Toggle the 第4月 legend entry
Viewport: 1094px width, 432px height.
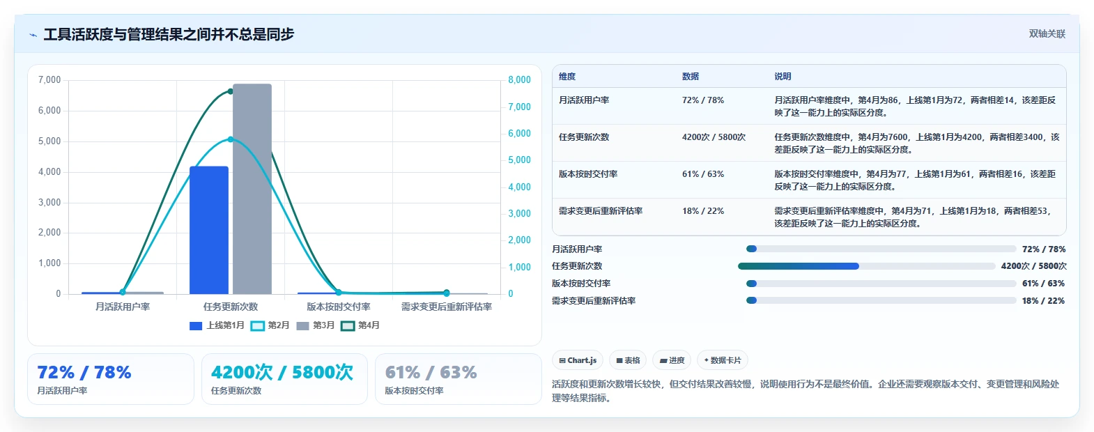tap(360, 325)
